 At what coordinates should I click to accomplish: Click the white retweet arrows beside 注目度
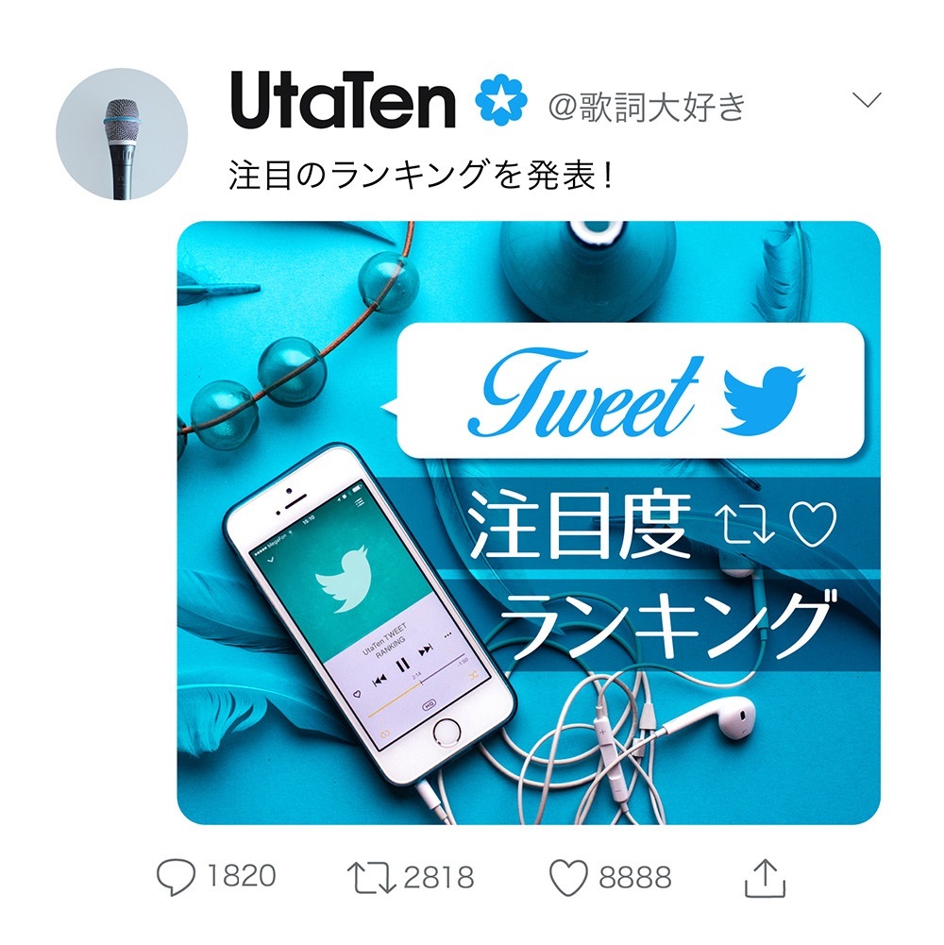748,524
